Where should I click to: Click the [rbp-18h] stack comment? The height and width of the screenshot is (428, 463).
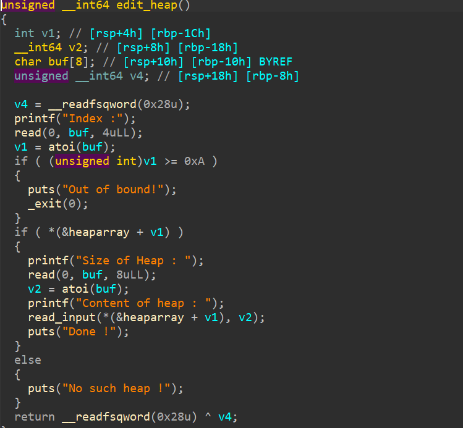pos(208,48)
